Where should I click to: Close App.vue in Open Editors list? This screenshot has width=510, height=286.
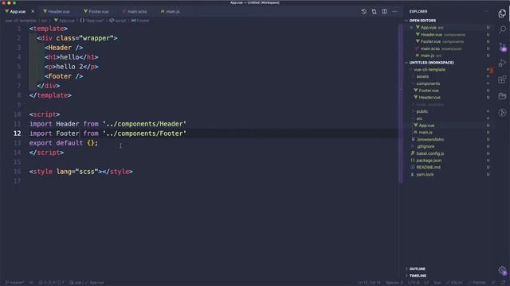(411, 28)
